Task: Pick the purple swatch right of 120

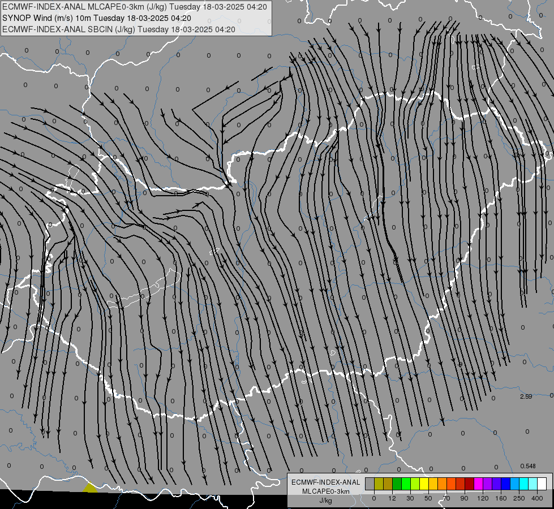Action: click(488, 484)
